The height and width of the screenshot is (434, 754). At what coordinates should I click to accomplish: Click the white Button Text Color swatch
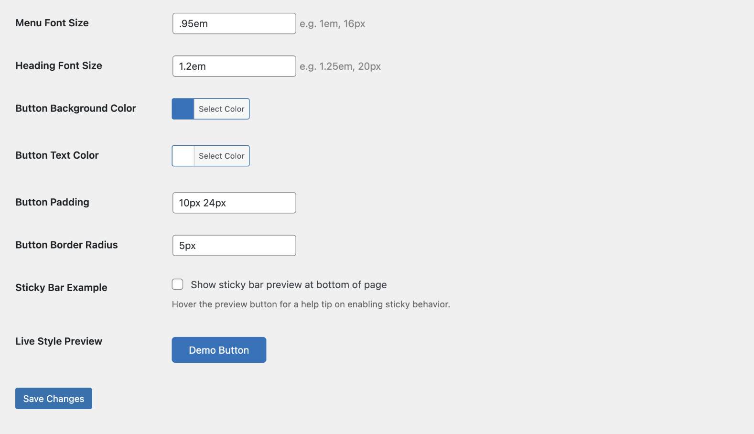(x=183, y=156)
